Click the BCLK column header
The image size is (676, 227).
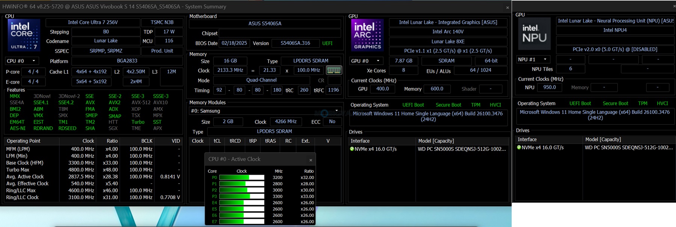tap(137, 141)
